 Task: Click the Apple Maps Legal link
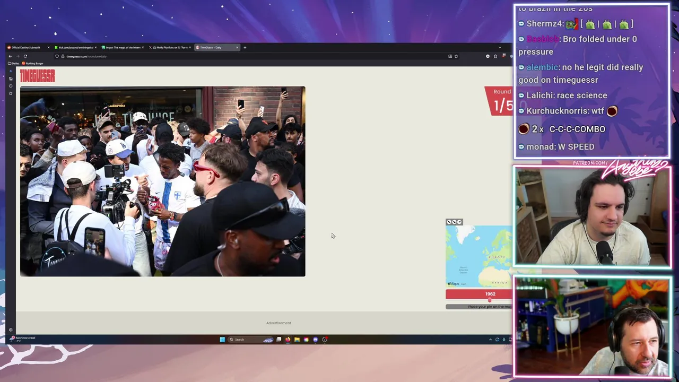[x=463, y=284]
